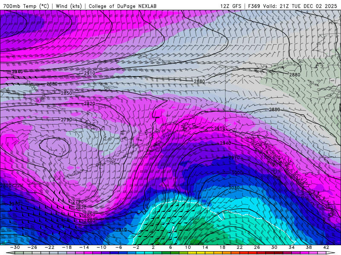Click the solid red swatch left of 26
The height and width of the screenshot is (255, 341).
click(253, 253)
